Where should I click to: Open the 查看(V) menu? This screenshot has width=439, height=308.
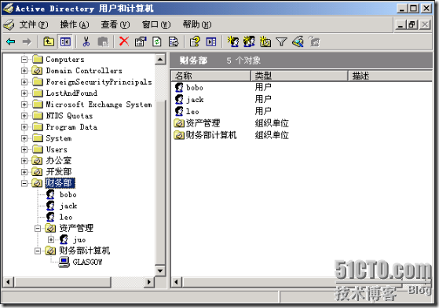click(115, 25)
